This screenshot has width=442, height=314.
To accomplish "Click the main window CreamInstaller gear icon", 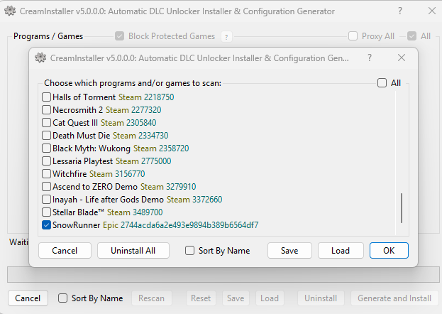I will point(10,11).
